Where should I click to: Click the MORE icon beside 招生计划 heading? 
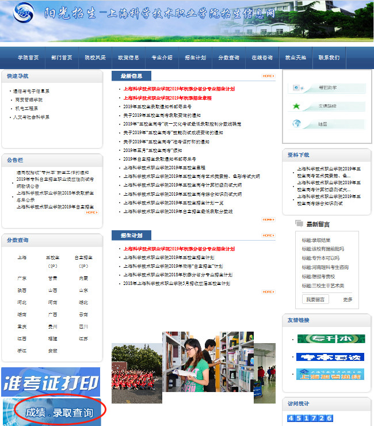[268, 235]
